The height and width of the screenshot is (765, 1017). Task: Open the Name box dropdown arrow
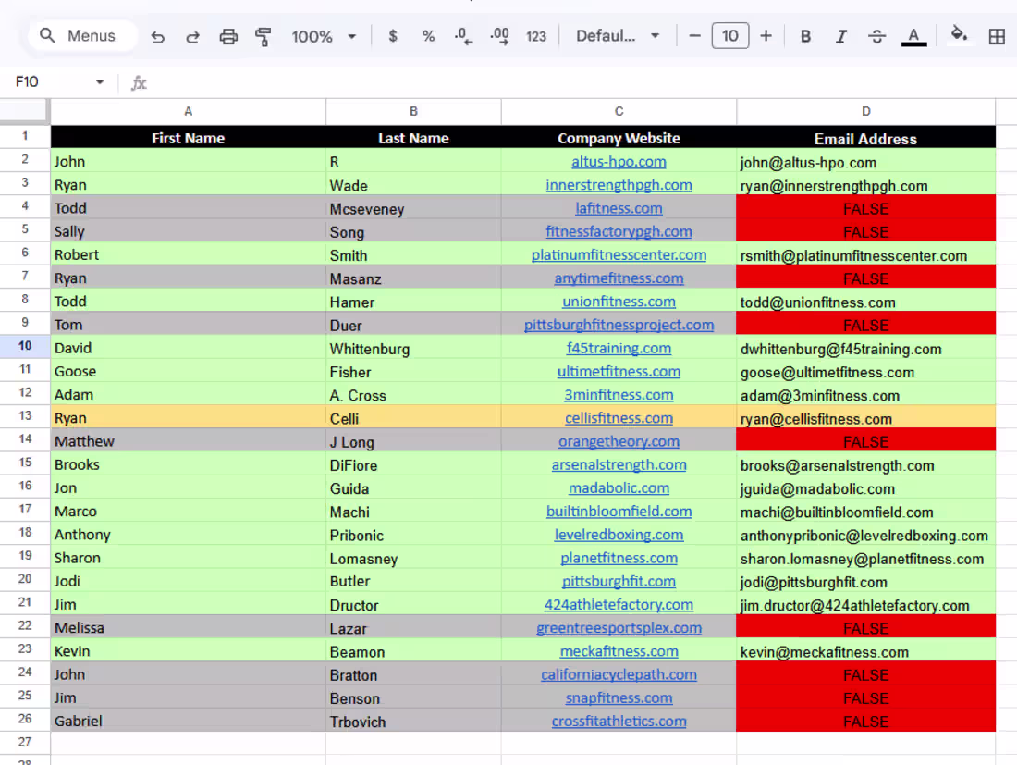pos(100,81)
